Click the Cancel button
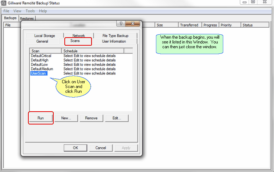This screenshot has width=274, height=172. 101,148
